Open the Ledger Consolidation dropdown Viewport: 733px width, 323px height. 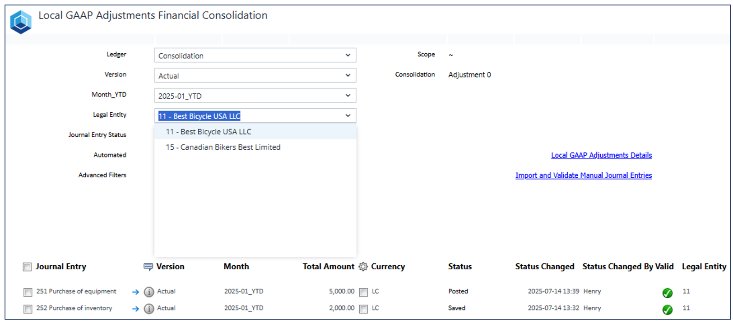pos(255,55)
